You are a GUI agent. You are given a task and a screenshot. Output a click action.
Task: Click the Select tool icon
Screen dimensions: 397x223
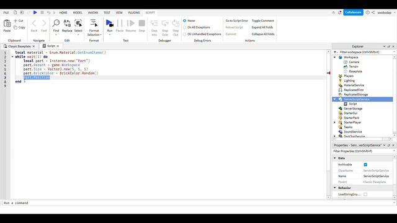(78, 23)
